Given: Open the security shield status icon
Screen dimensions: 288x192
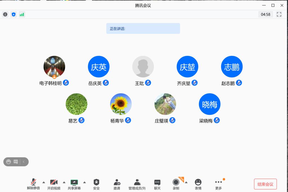Looking at the screenshot, I should pos(13,14).
